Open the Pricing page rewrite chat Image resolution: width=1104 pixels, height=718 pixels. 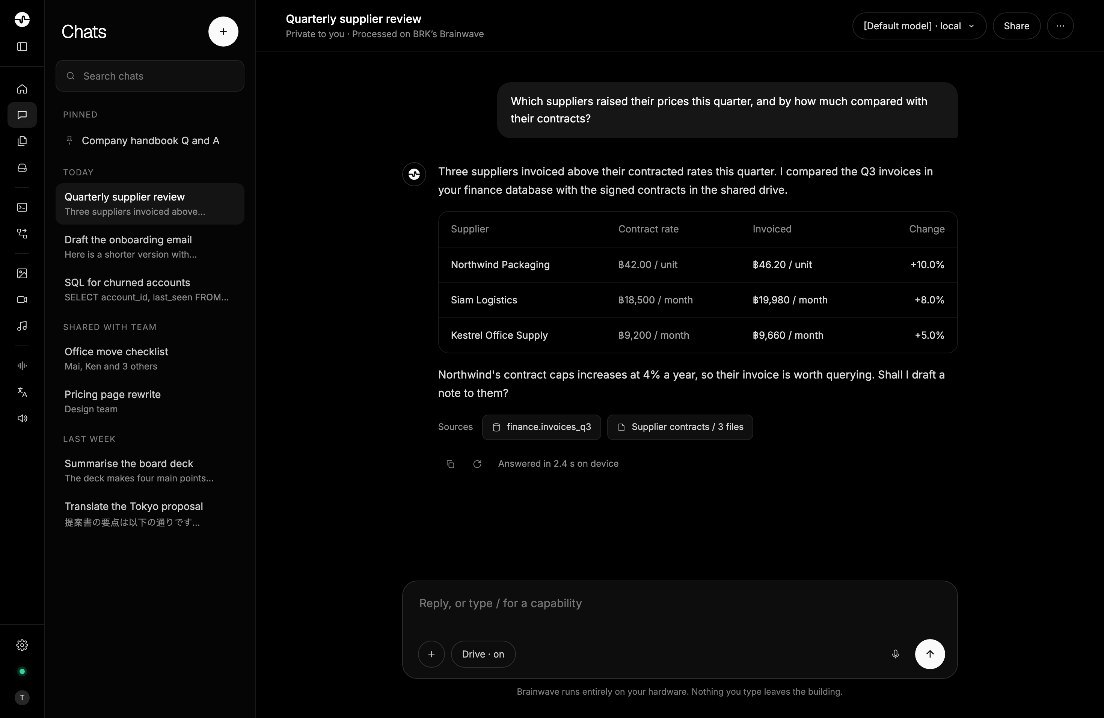click(150, 401)
